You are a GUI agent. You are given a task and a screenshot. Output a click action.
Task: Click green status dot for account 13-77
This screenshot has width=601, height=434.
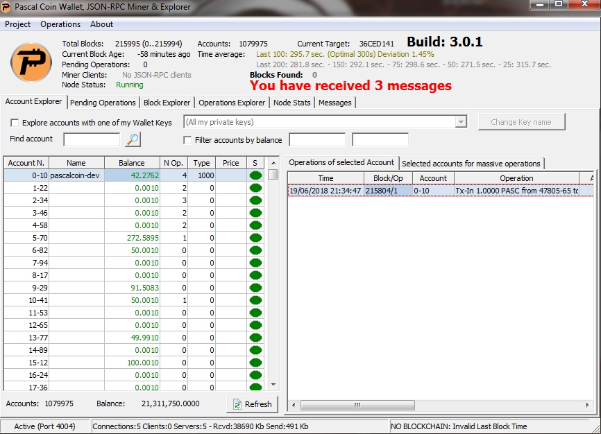[x=255, y=338]
